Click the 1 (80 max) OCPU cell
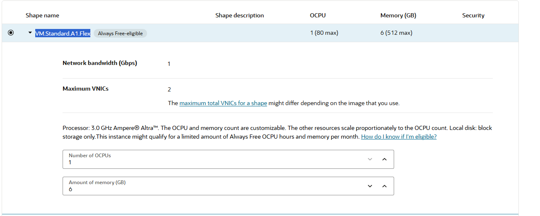The width and height of the screenshot is (540, 216). [x=324, y=33]
